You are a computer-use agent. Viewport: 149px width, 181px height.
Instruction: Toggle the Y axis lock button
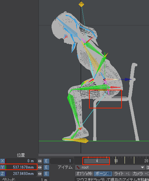click(x=2, y=167)
